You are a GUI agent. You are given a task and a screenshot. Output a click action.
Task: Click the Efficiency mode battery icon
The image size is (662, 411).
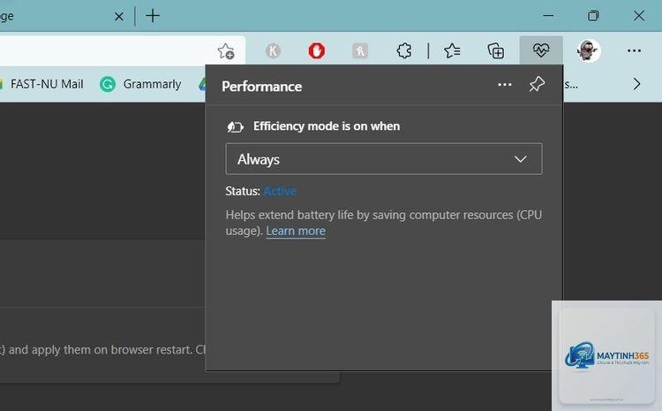(235, 127)
